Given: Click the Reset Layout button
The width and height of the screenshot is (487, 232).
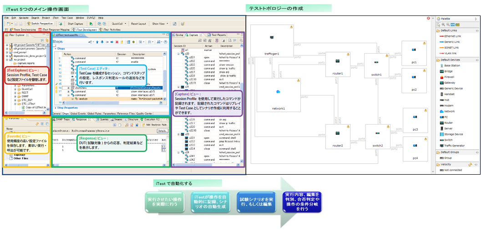Looking at the screenshot, I should click(138, 24).
